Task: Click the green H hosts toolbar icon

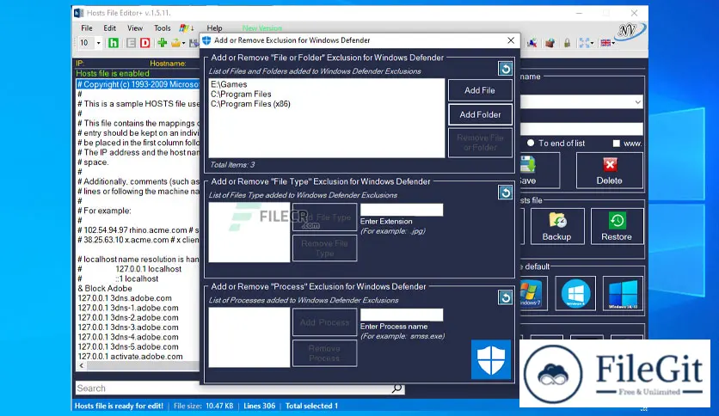Action: pyautogui.click(x=114, y=43)
